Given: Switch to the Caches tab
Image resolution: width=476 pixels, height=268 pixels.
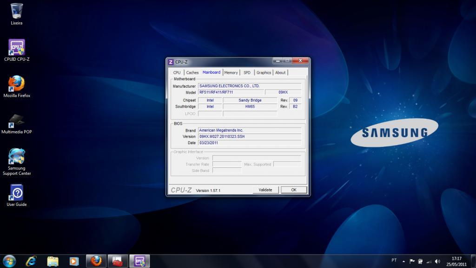Looking at the screenshot, I should tap(192, 73).
